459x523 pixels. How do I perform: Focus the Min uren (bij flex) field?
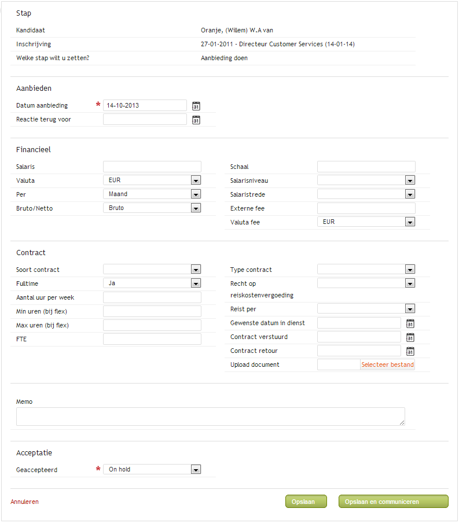(152, 311)
